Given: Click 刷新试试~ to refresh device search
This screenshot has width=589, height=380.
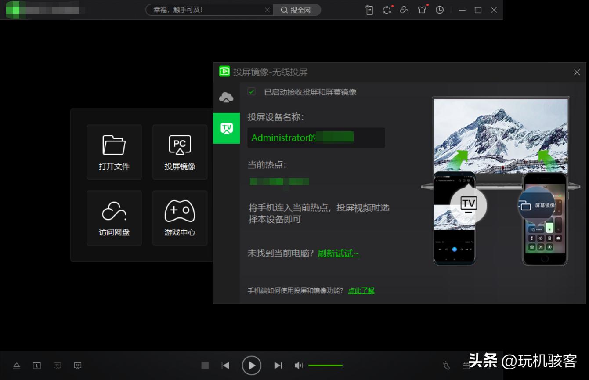Looking at the screenshot, I should click(338, 253).
